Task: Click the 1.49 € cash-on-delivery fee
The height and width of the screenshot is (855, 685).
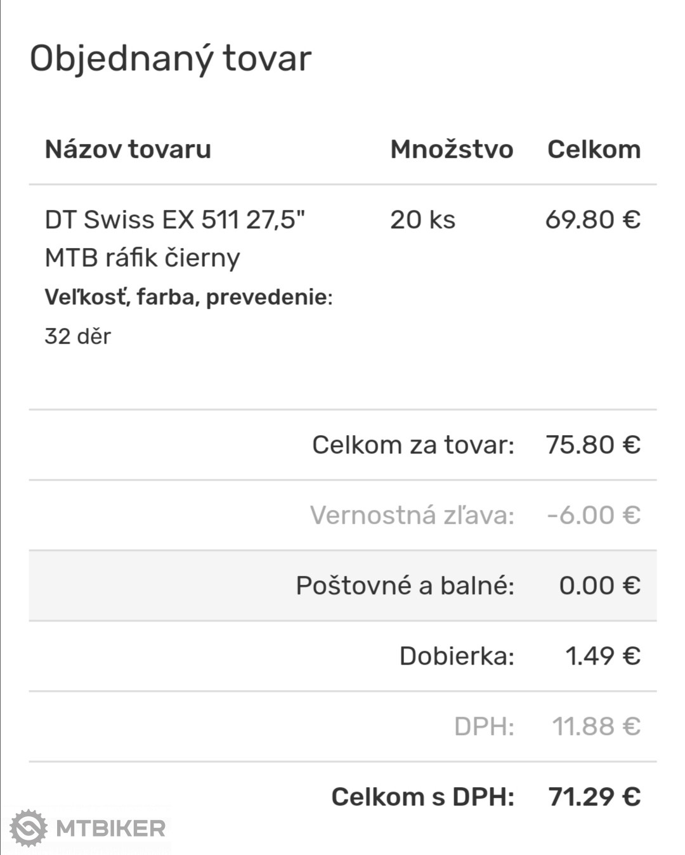Action: pos(603,656)
